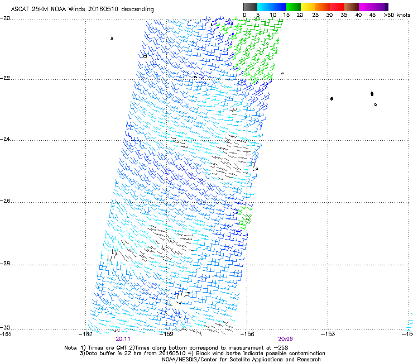
Task: Click the '-26' latitude axis label
Action: (x=5, y=201)
